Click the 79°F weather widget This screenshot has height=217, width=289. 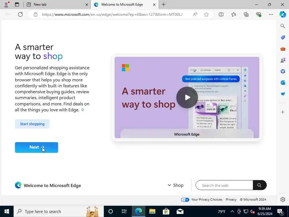click(222, 211)
